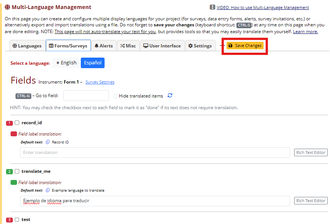Open the video tutorial link for Multi-Language Management

point(263,8)
